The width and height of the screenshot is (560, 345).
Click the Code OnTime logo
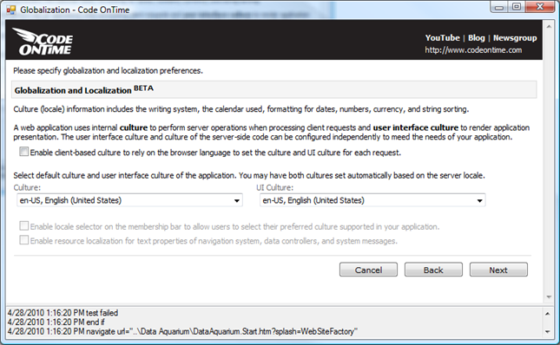click(43, 42)
